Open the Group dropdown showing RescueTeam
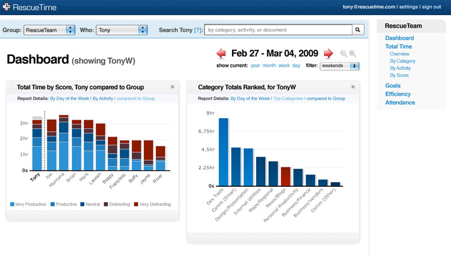The image size is (451, 256). coord(49,30)
